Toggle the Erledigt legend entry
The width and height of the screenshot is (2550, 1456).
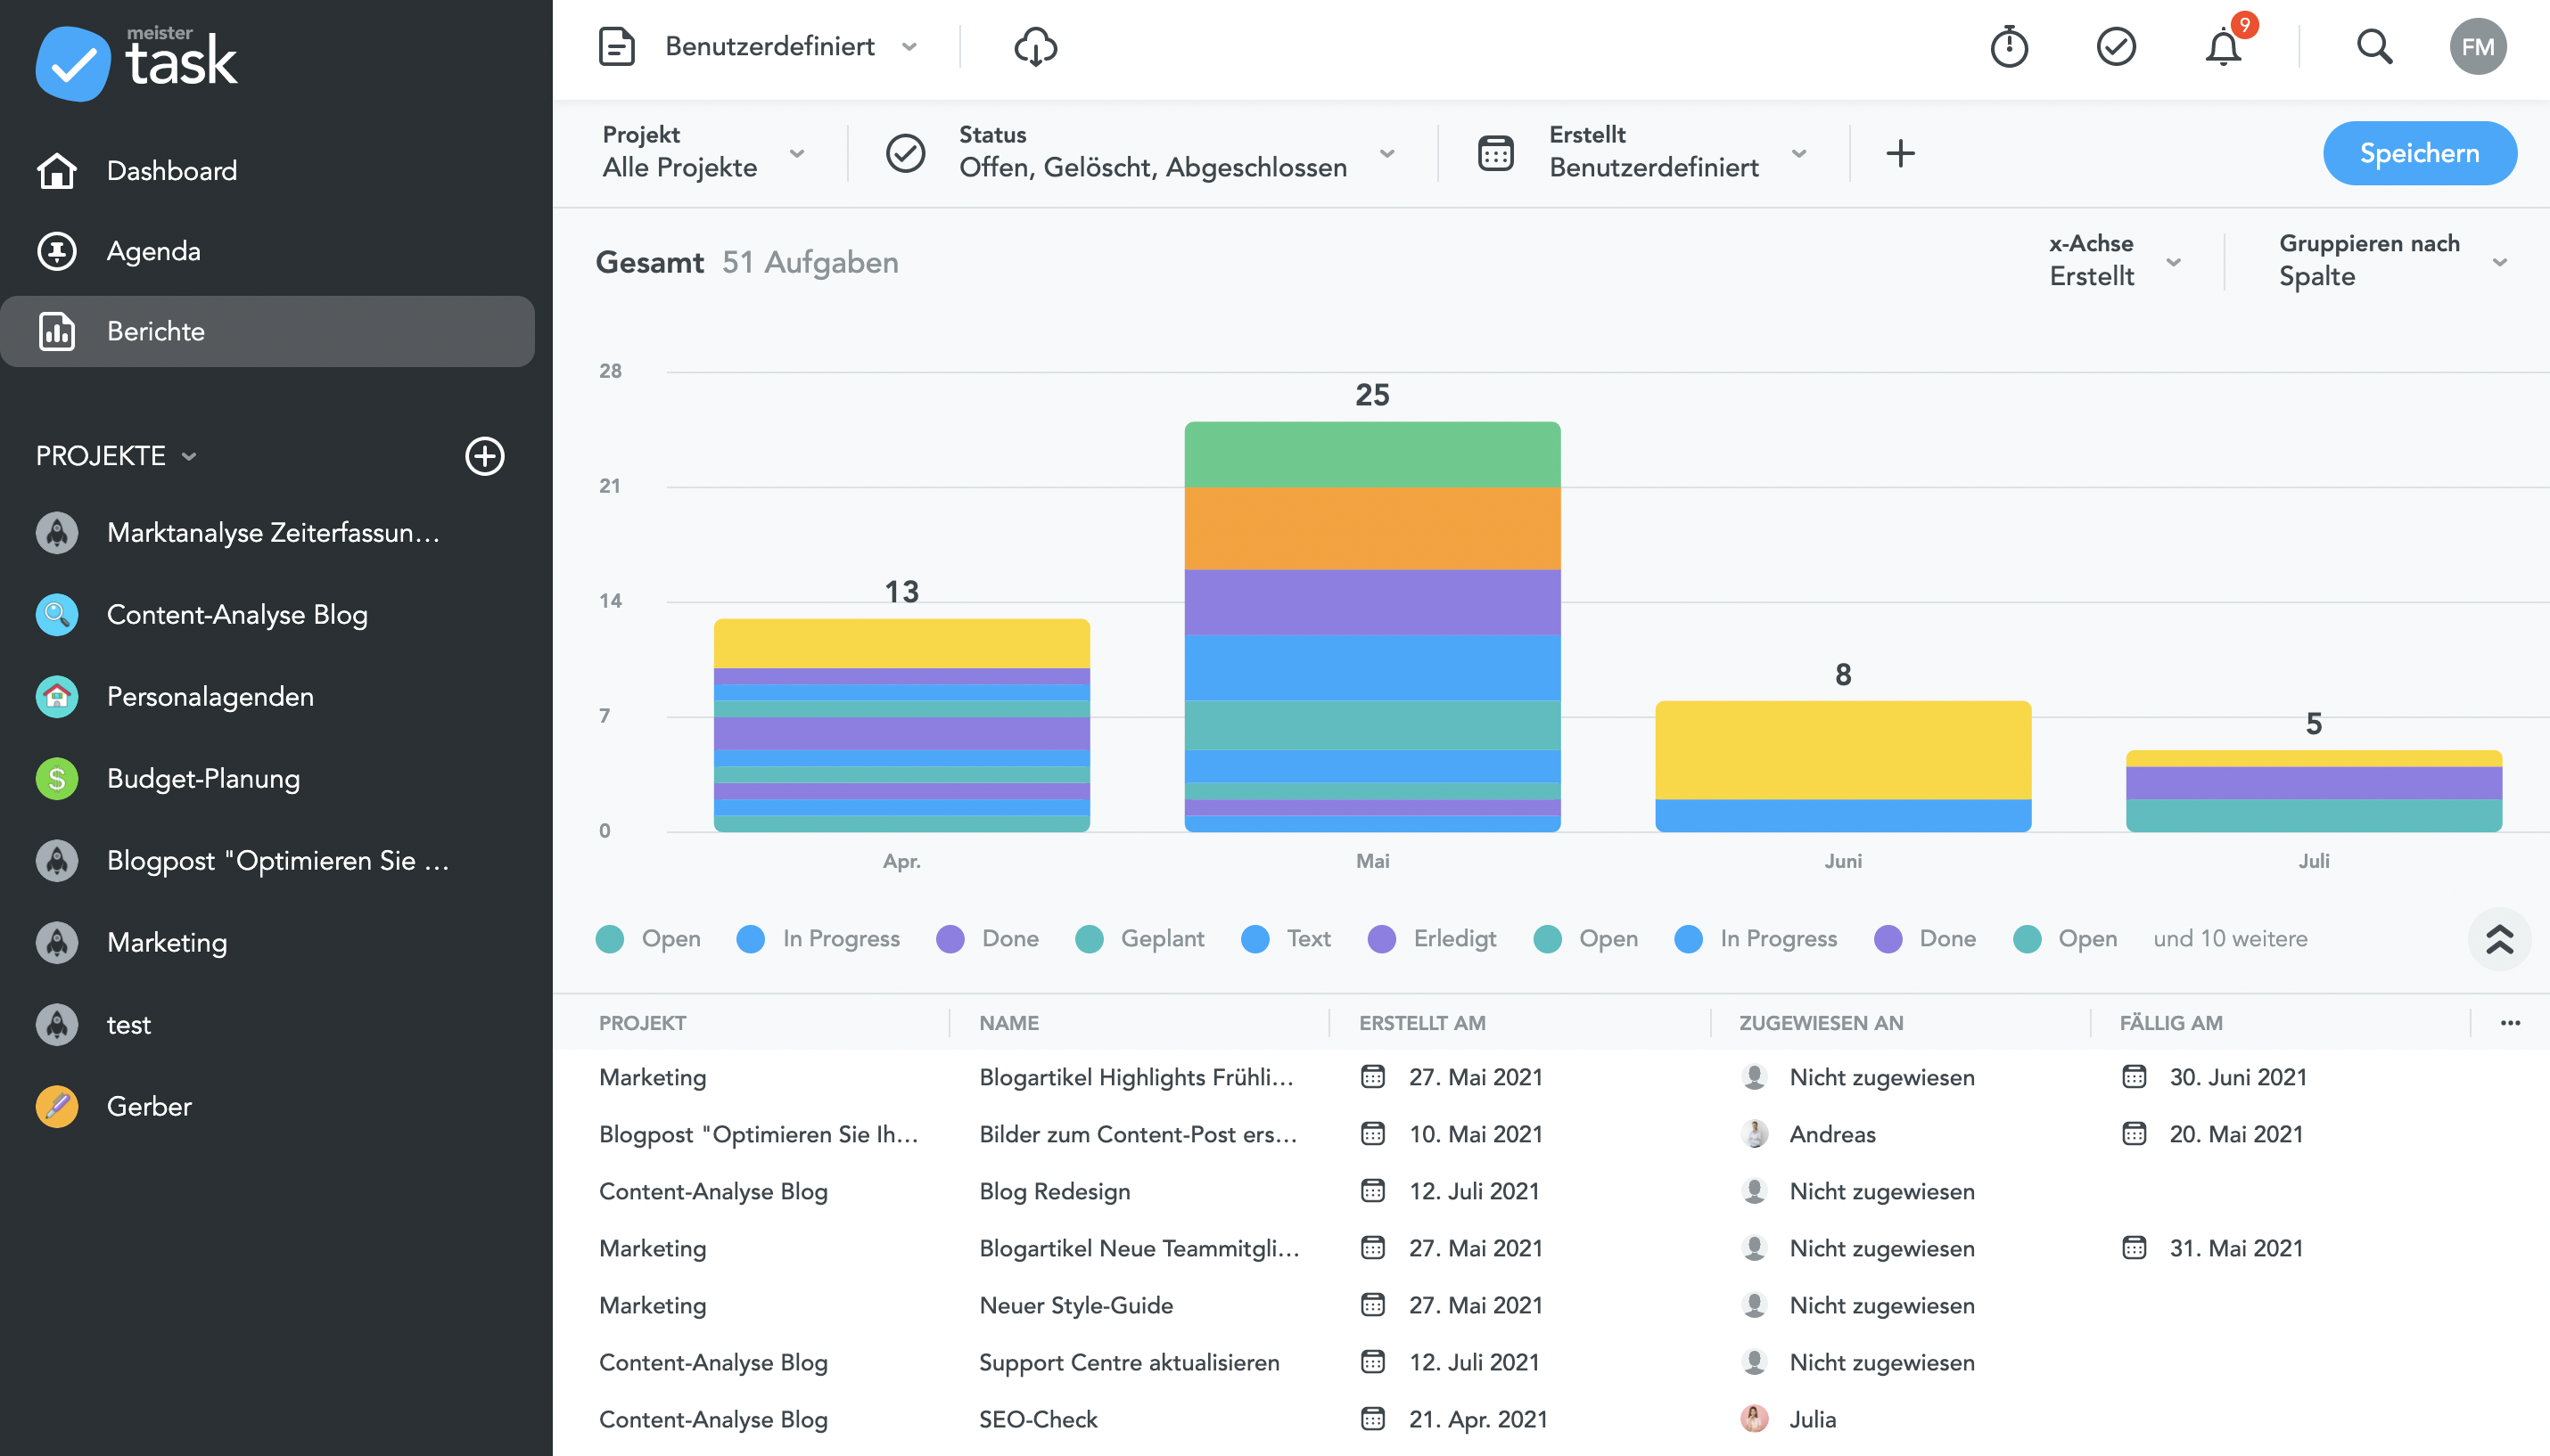(1432, 938)
